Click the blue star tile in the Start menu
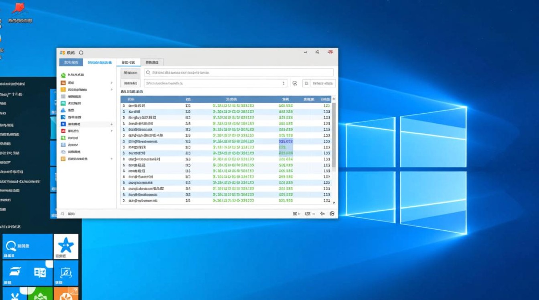 66,246
